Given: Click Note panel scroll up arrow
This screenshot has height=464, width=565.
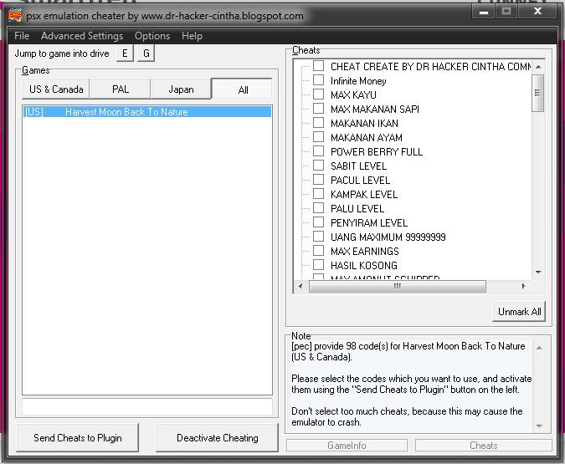Looking at the screenshot, I should (539, 348).
